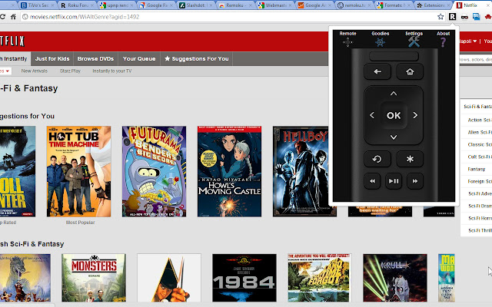Open Your Queue section

(139, 58)
